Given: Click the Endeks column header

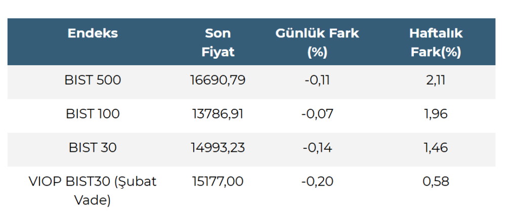Looking at the screenshot, I should (93, 34).
